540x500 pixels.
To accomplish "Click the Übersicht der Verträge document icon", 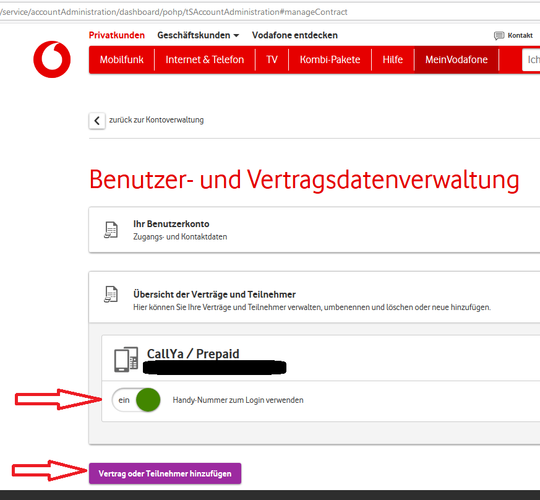I will (111, 295).
